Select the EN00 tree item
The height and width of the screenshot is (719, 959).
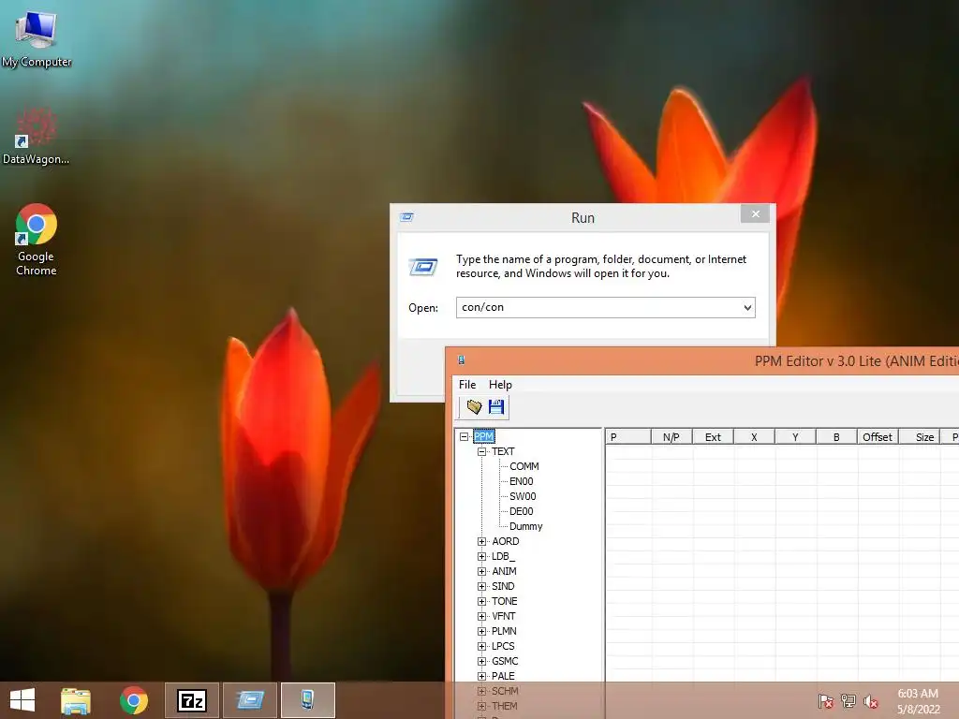521,482
